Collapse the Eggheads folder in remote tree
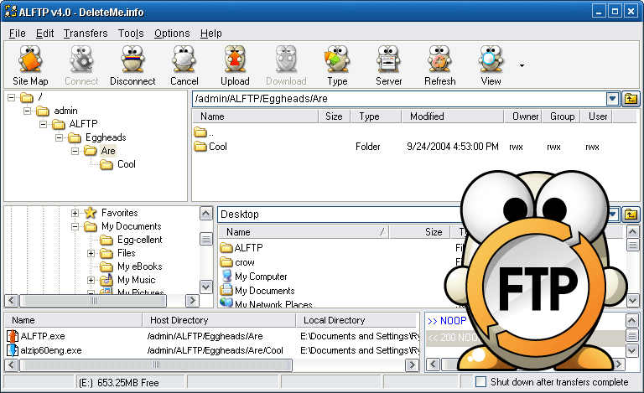The width and height of the screenshot is (644, 393). pyautogui.click(x=60, y=137)
